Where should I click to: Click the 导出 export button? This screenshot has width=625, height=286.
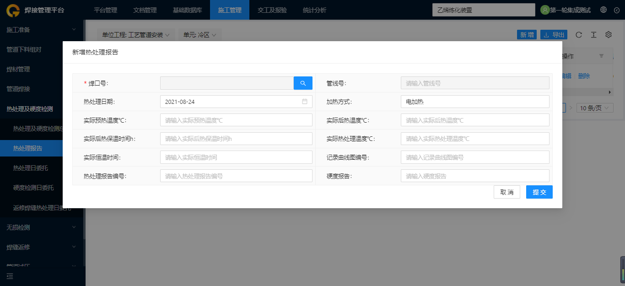pyautogui.click(x=554, y=35)
